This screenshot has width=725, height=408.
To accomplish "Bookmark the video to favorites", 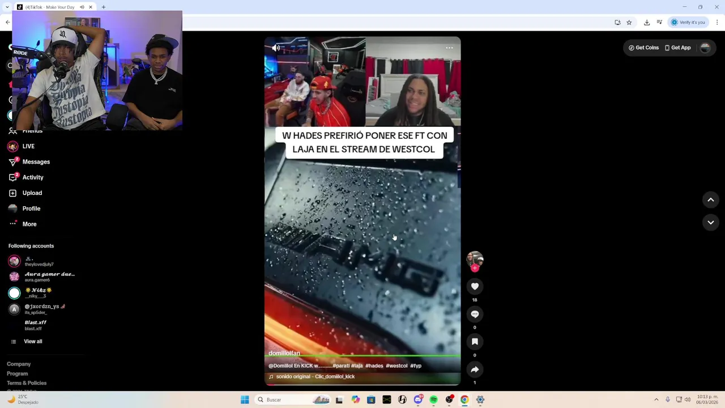I will [475, 342].
